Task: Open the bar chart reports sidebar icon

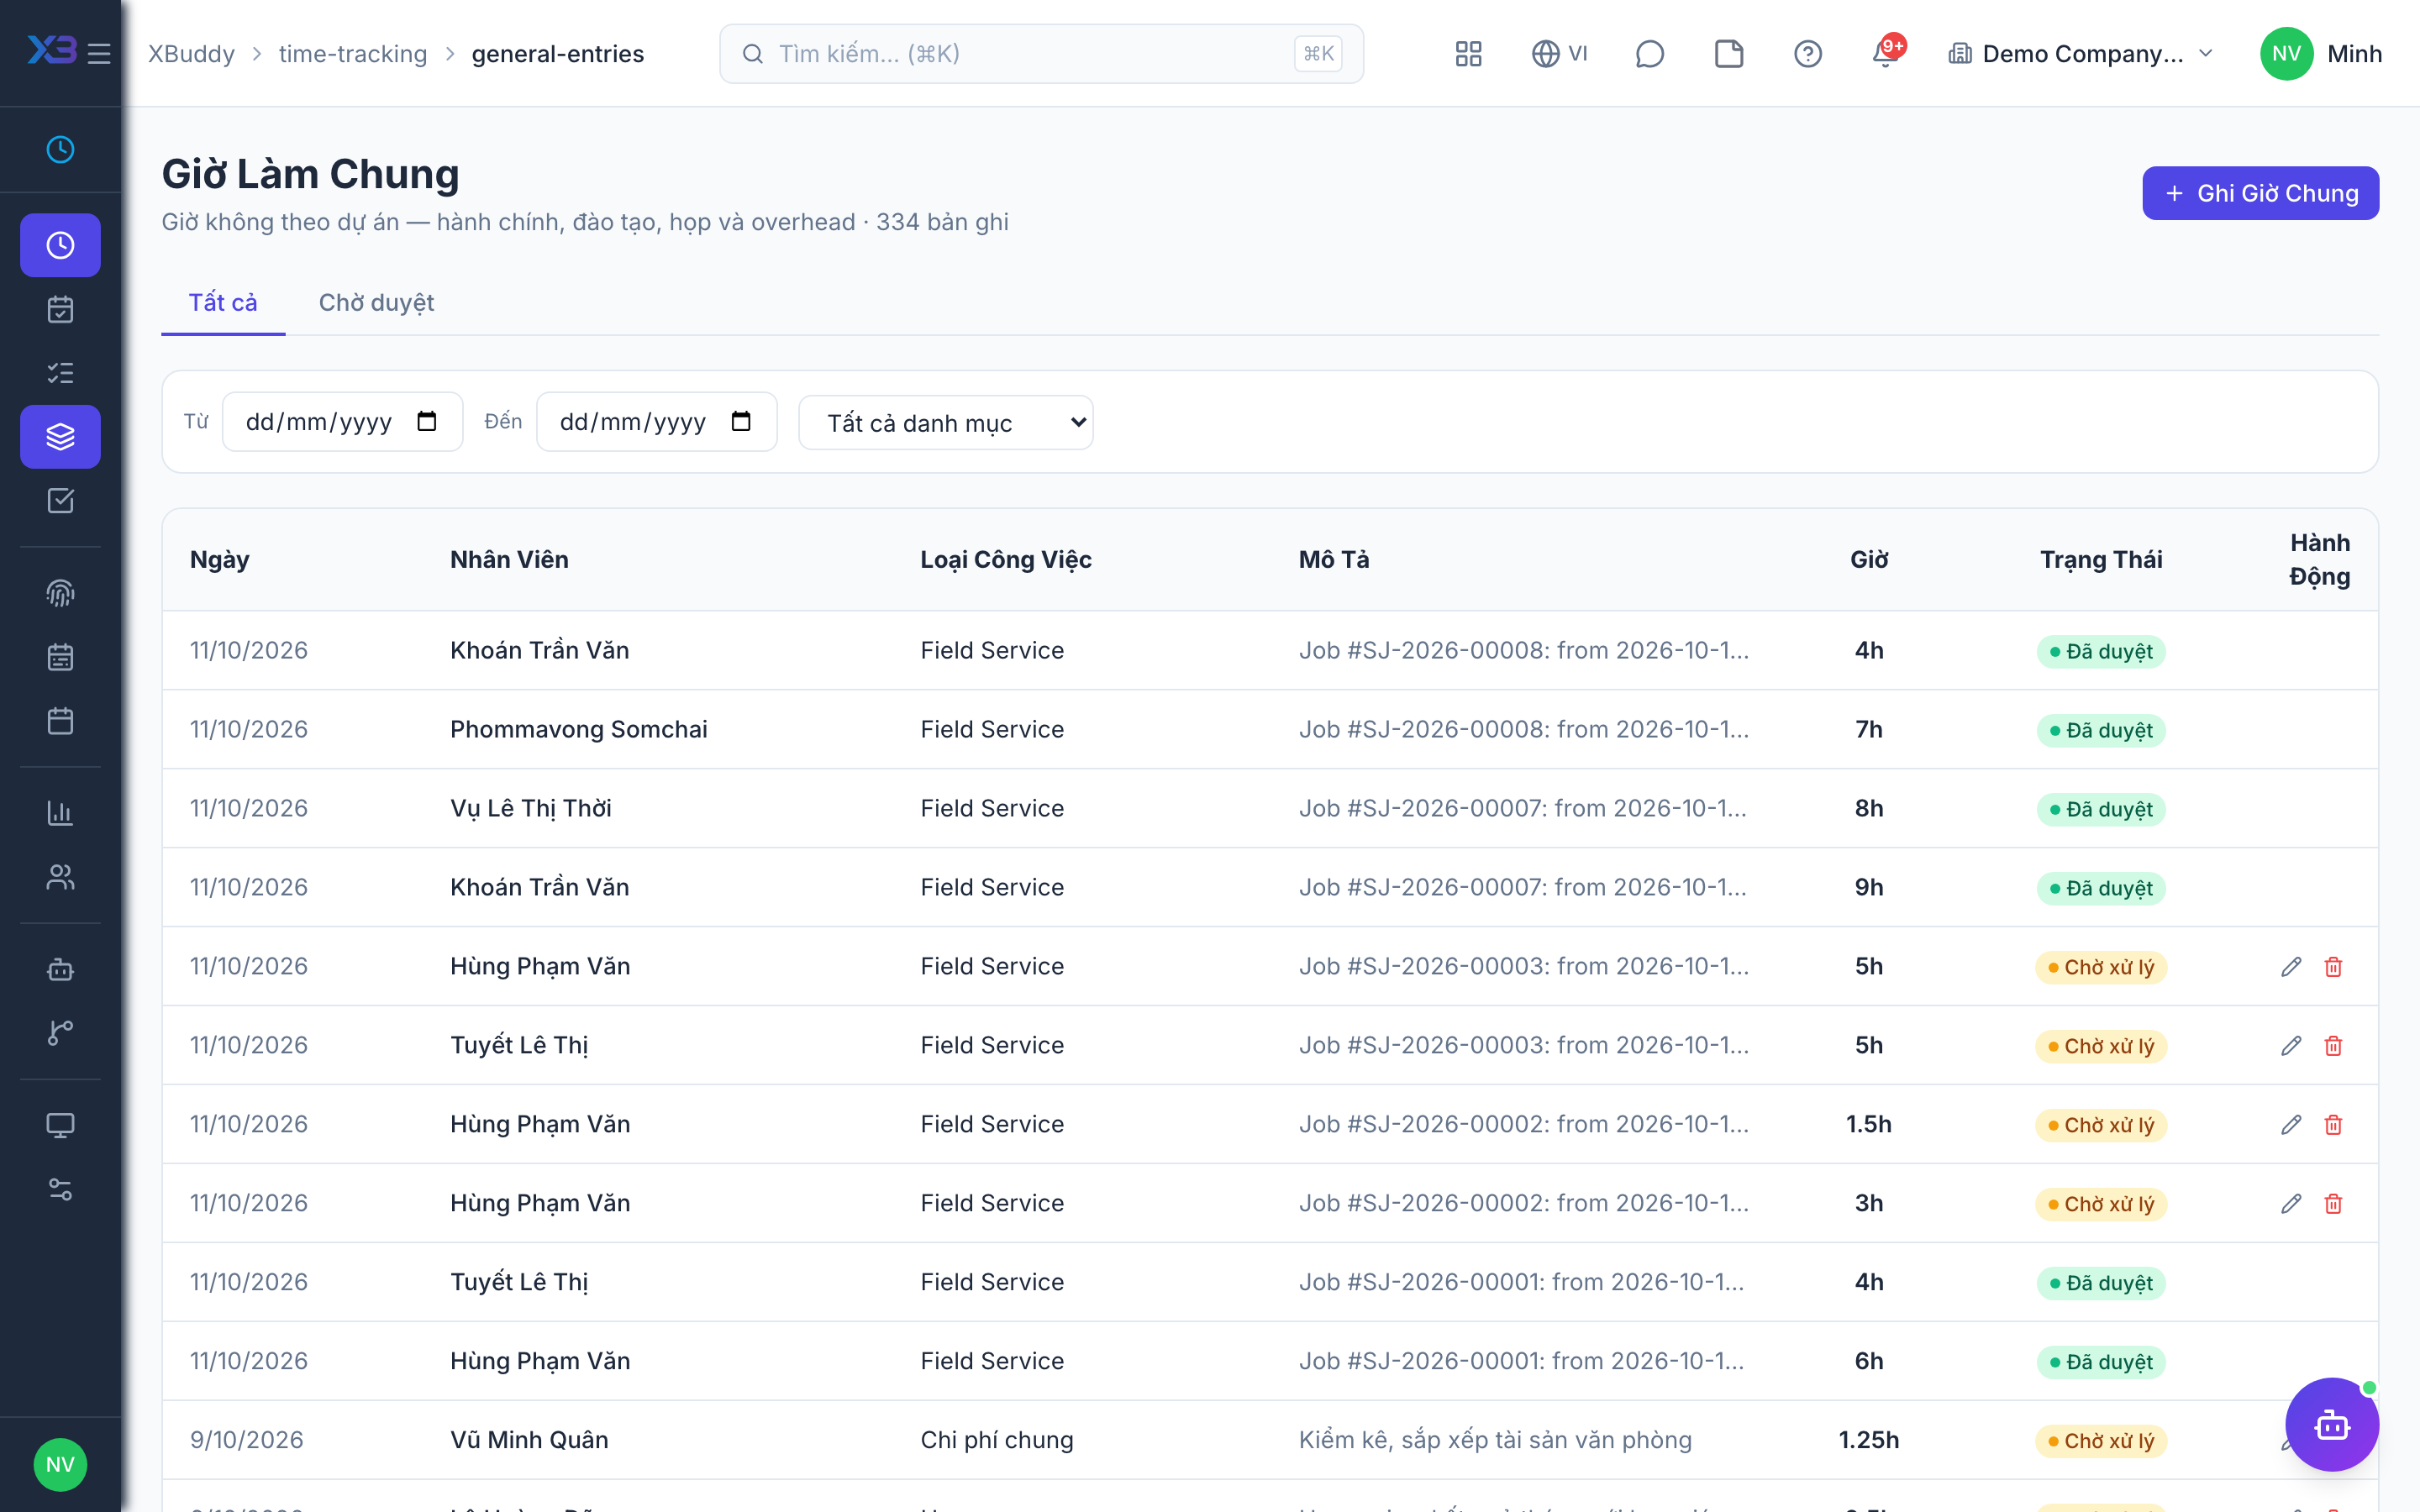Action: click(x=60, y=813)
